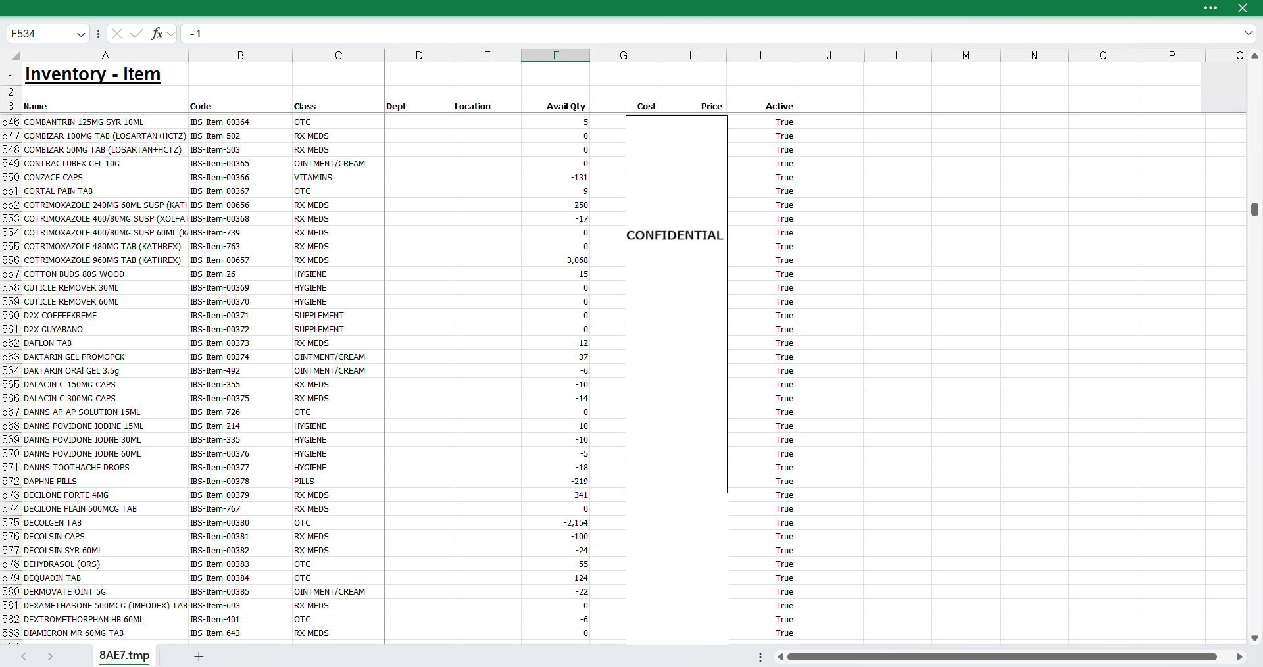The image size is (1263, 667).
Task: Open the Name Box dropdown arrow
Action: click(81, 34)
